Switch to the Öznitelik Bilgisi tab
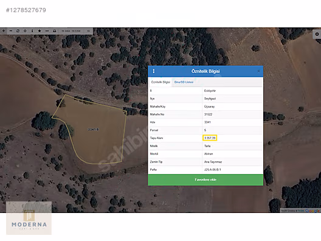Screen dimensions: 321x241 click(x=160, y=82)
